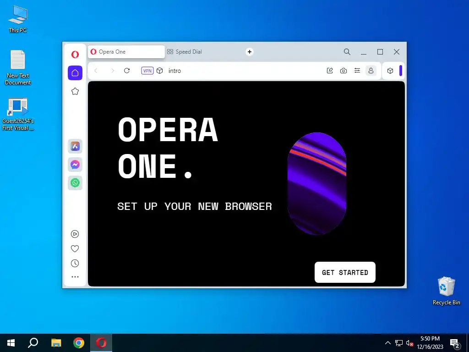
Task: Select New Text Document desktop icon
Action: [18, 68]
